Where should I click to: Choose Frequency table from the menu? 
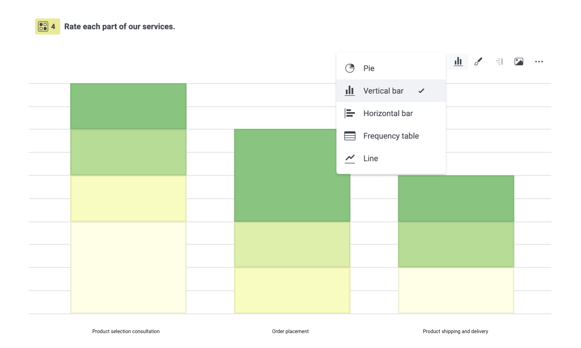[x=391, y=136]
